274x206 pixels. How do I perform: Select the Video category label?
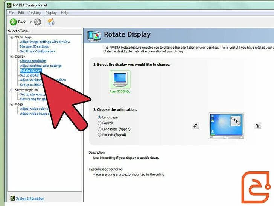19,104
